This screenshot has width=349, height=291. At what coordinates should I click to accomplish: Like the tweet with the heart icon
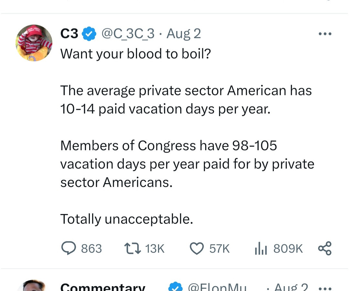pyautogui.click(x=196, y=248)
